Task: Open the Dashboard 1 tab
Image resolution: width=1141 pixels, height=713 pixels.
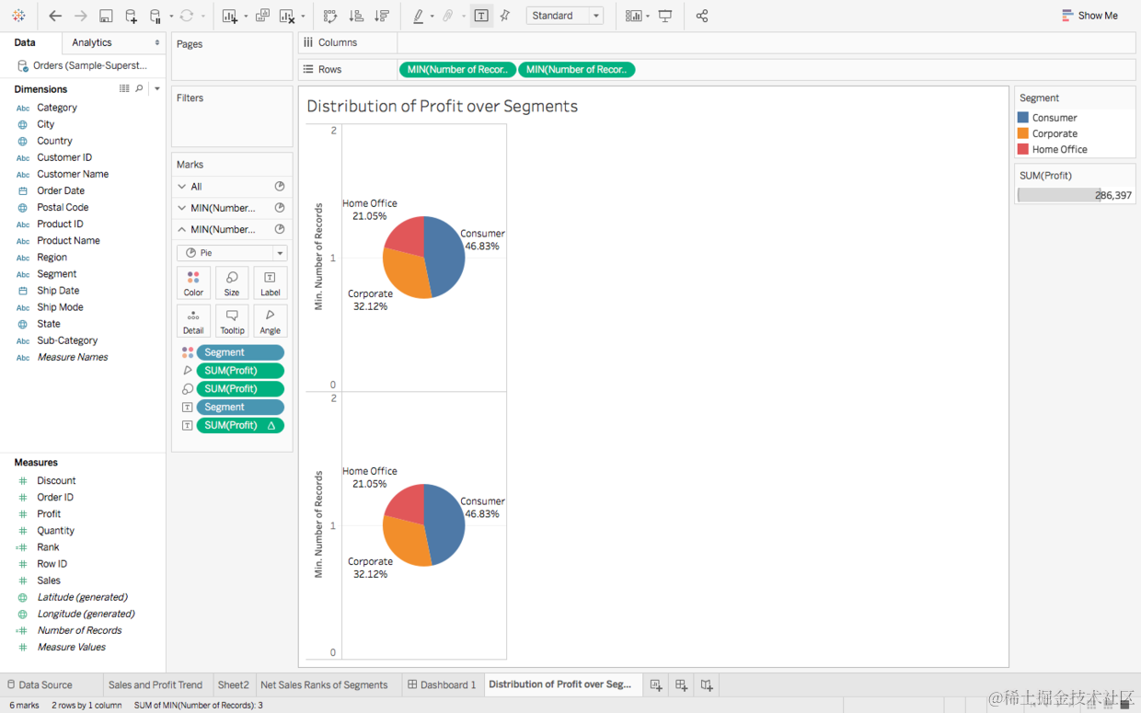Action: pos(443,684)
